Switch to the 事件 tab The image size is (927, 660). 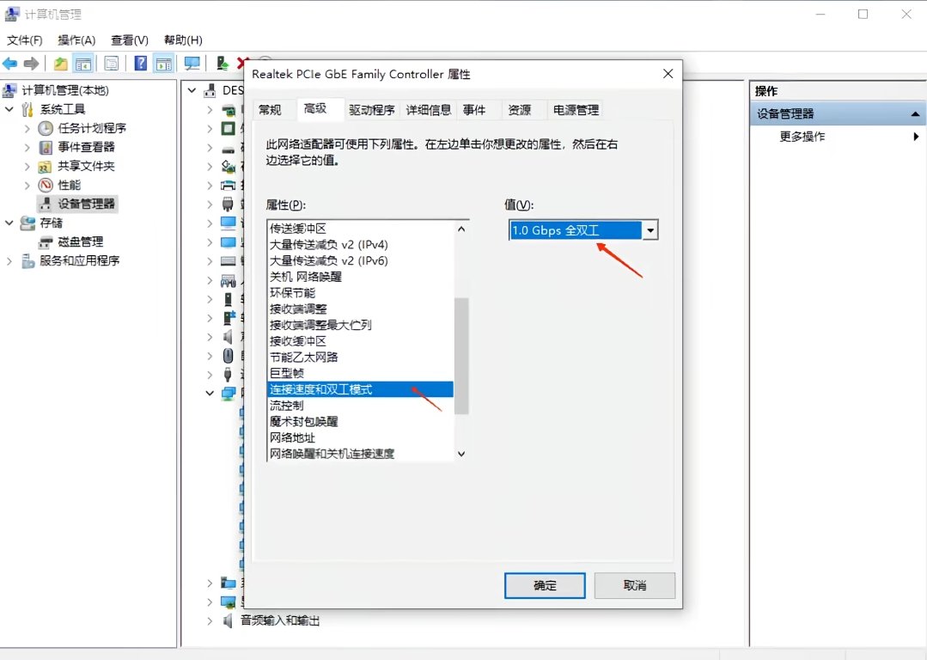(474, 110)
